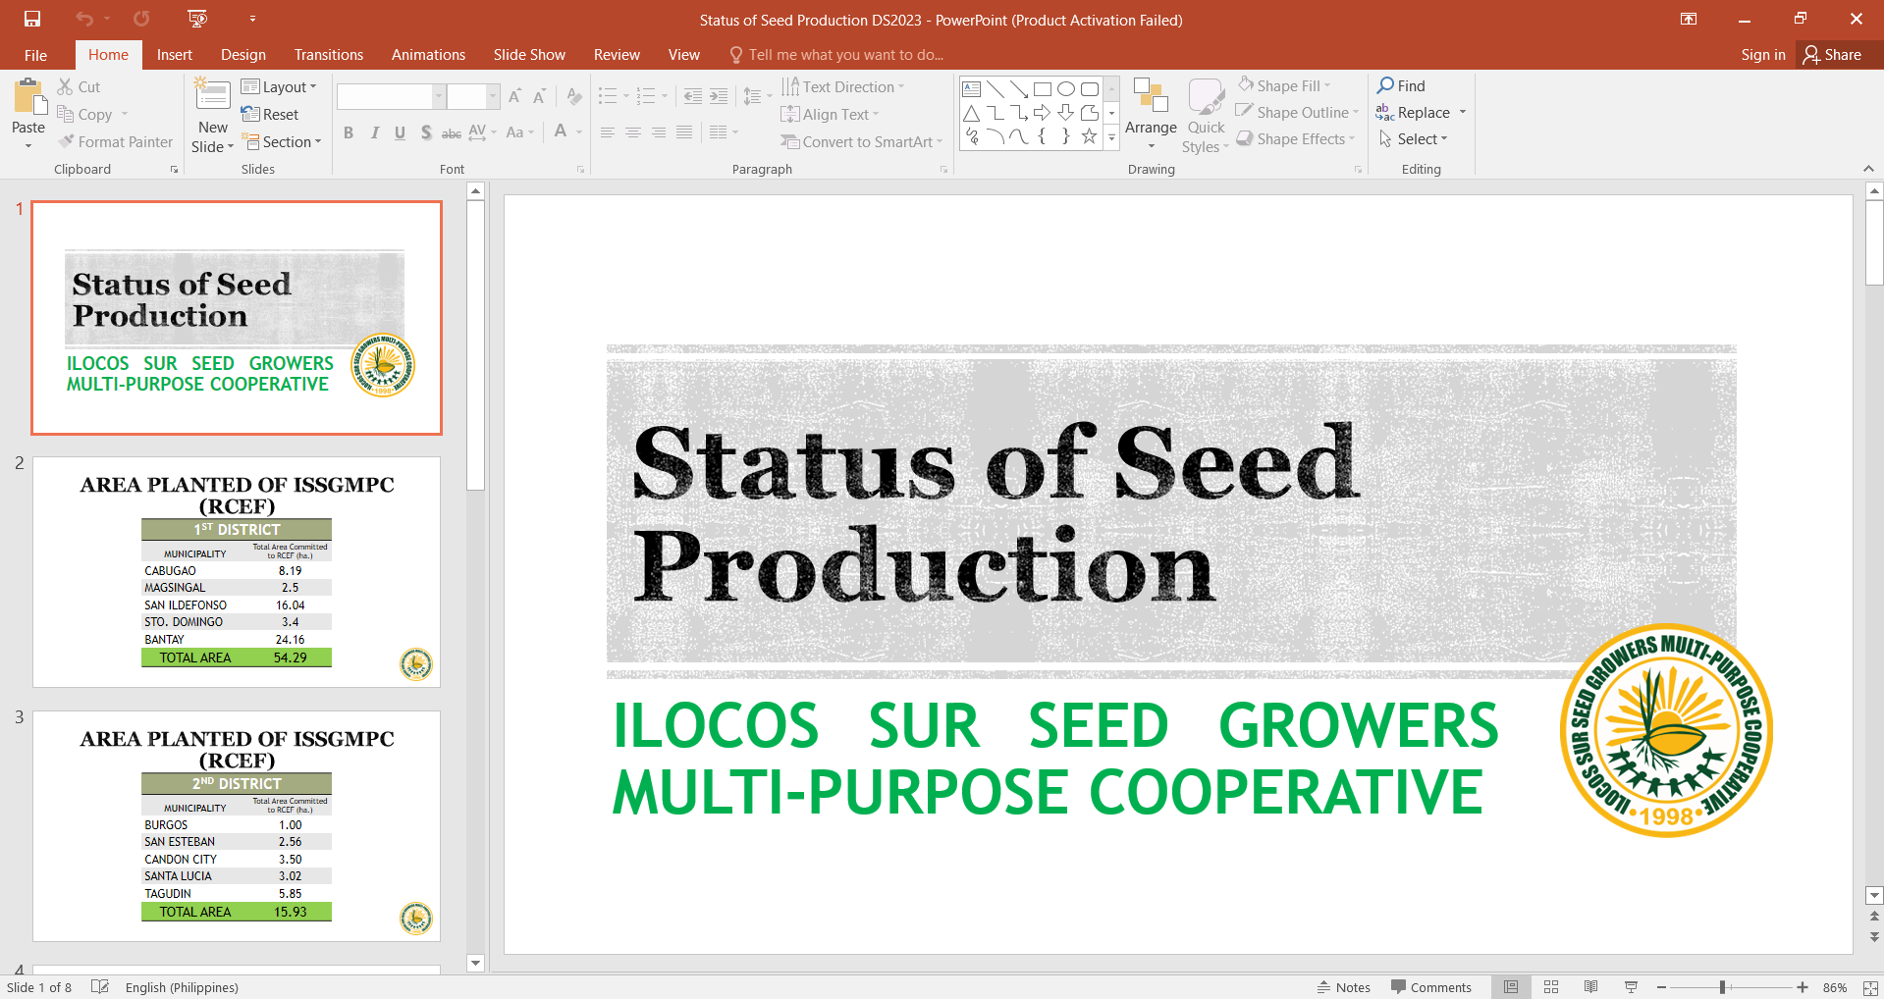Toggle right text alignment
The width and height of the screenshot is (1884, 999).
659,132
